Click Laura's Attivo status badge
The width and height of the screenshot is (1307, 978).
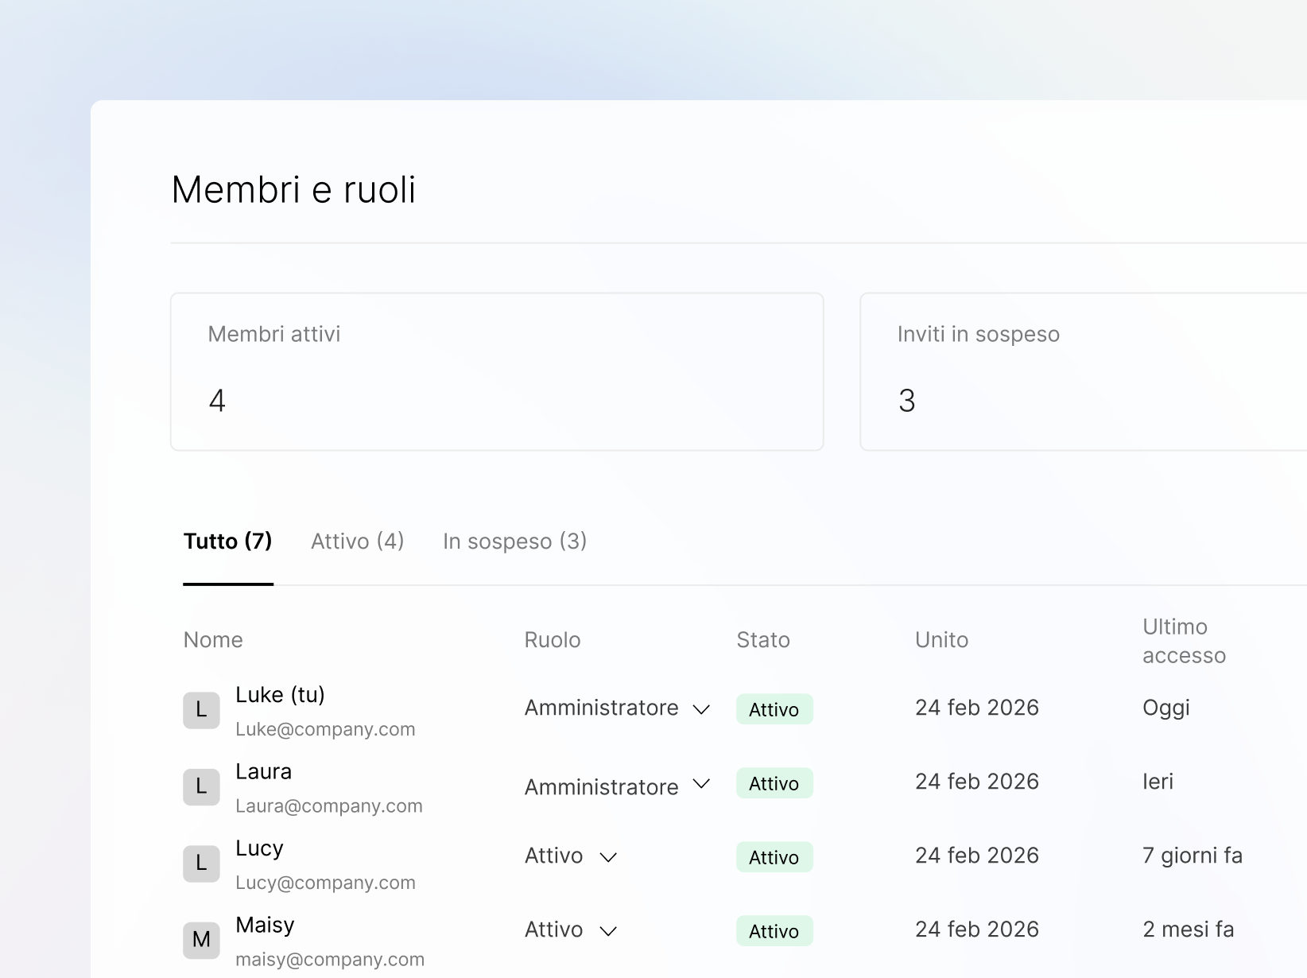click(x=774, y=783)
